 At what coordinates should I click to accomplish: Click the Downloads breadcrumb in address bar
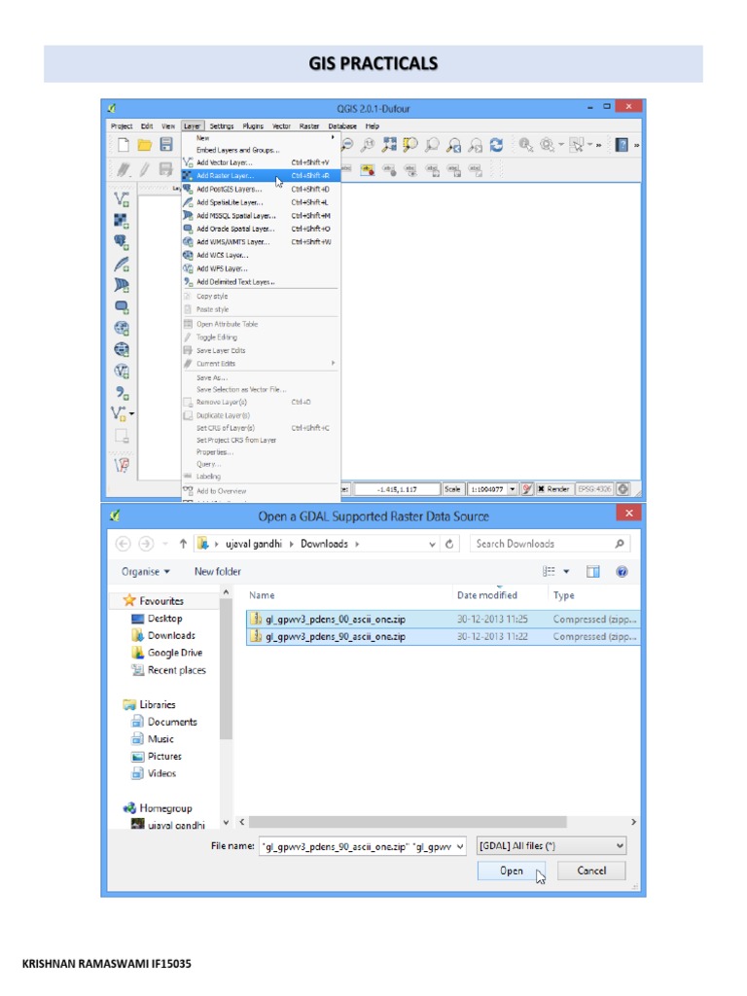tap(324, 545)
